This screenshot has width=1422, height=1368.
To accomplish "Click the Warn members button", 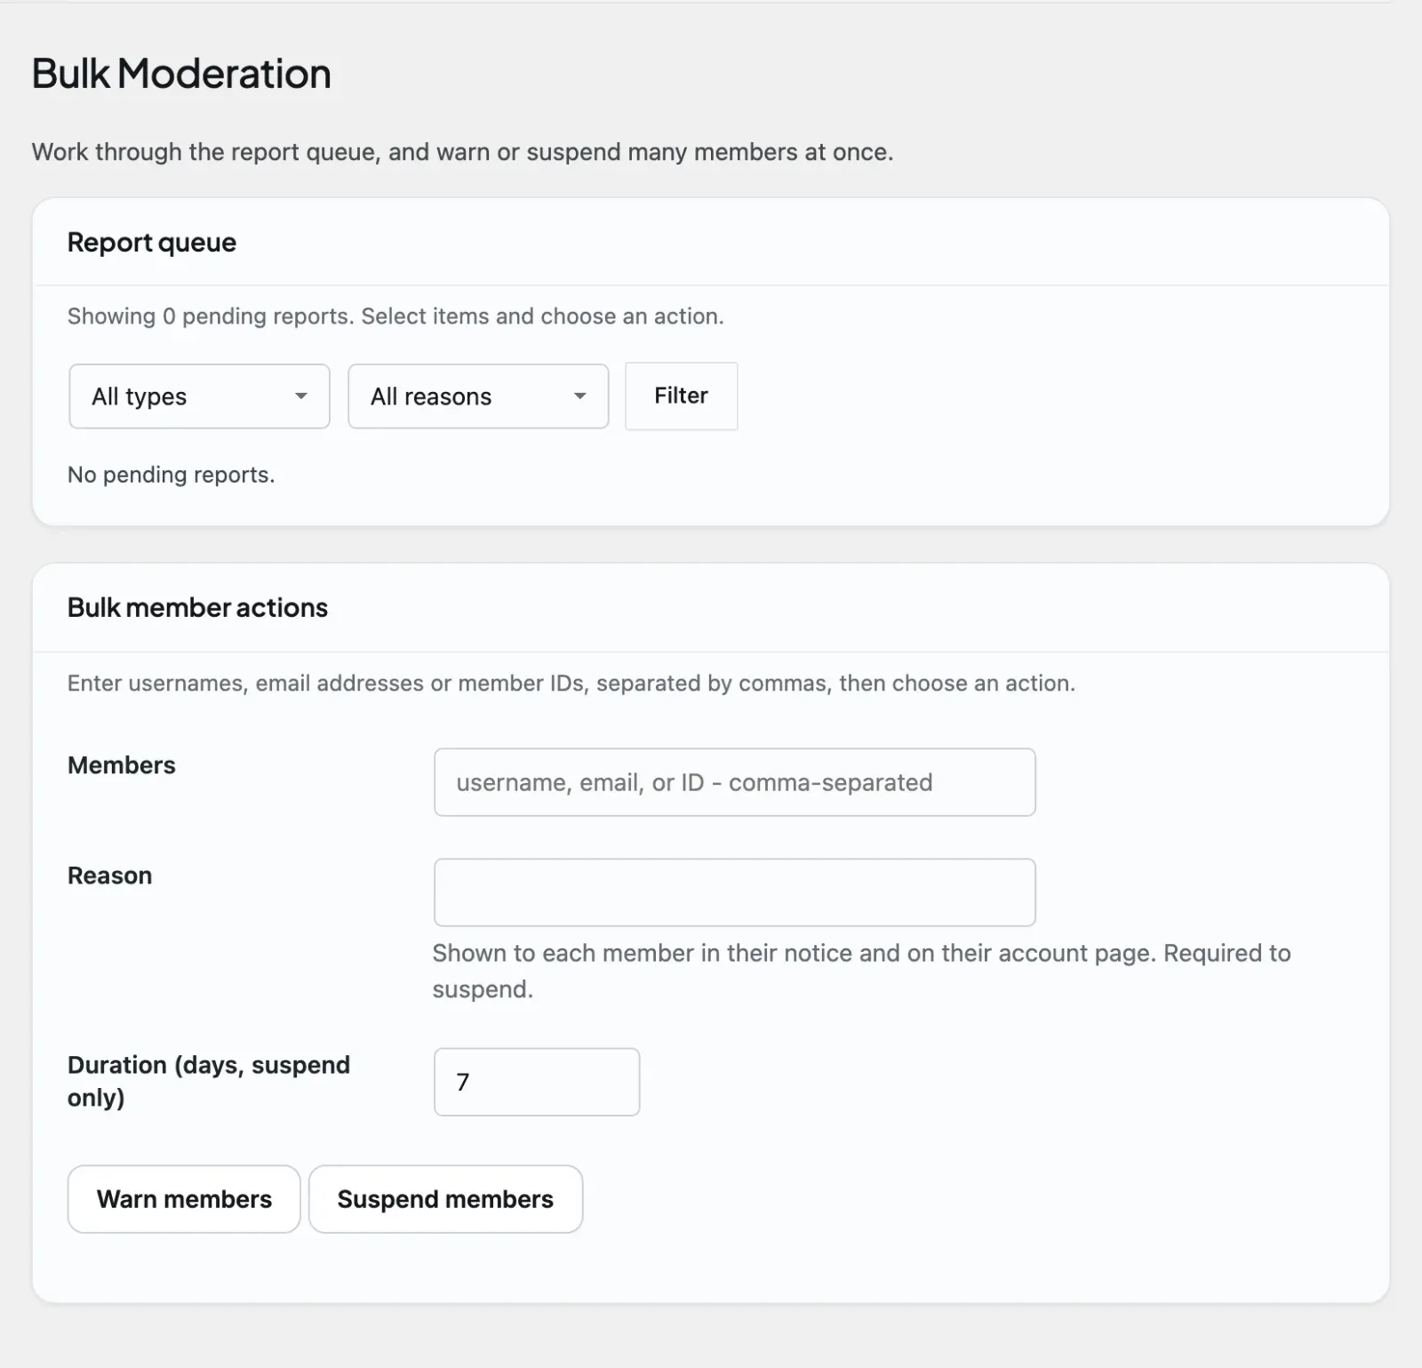I will click(x=184, y=1199).
